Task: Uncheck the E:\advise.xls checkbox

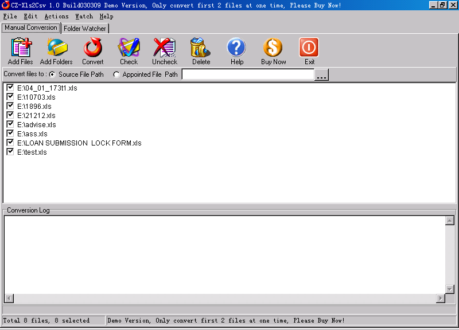Action: (x=10, y=124)
